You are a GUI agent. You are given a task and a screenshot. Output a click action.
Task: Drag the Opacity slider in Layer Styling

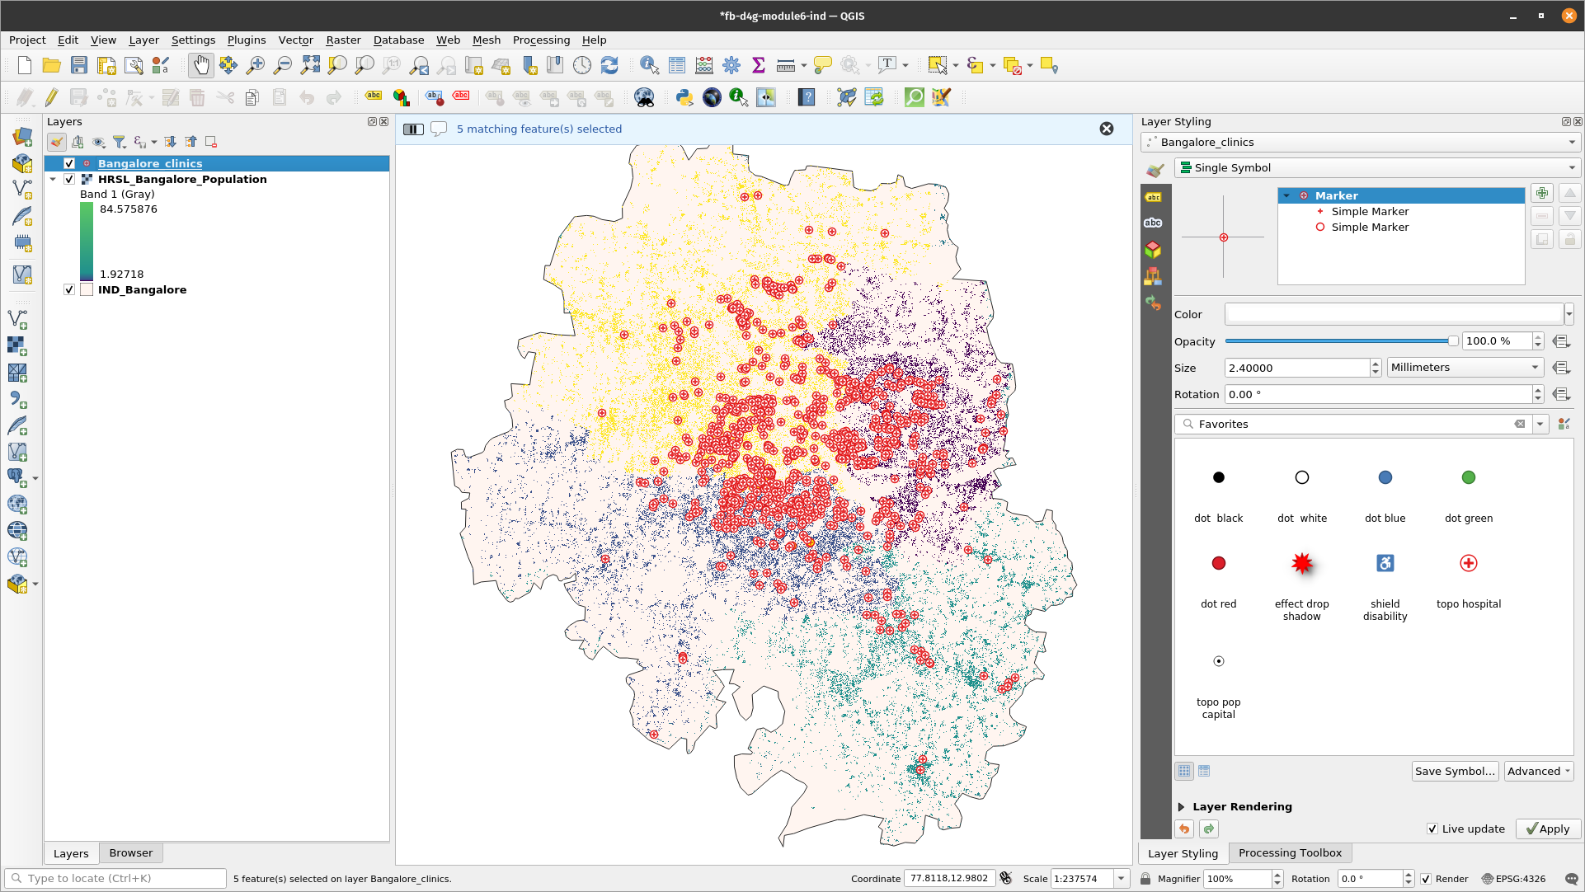1450,340
